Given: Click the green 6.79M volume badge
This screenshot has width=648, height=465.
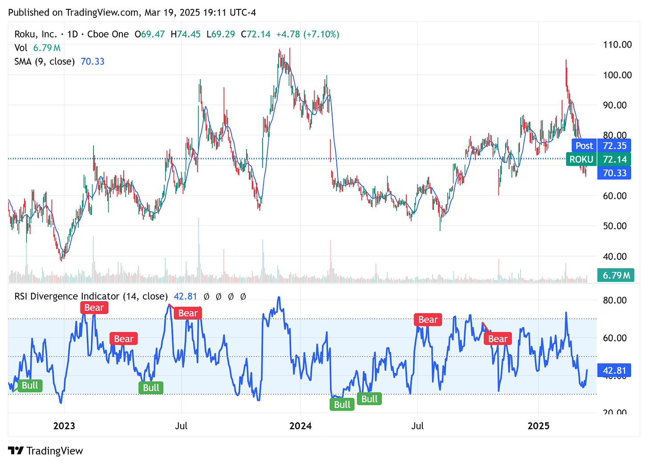Looking at the screenshot, I should pyautogui.click(x=616, y=275).
